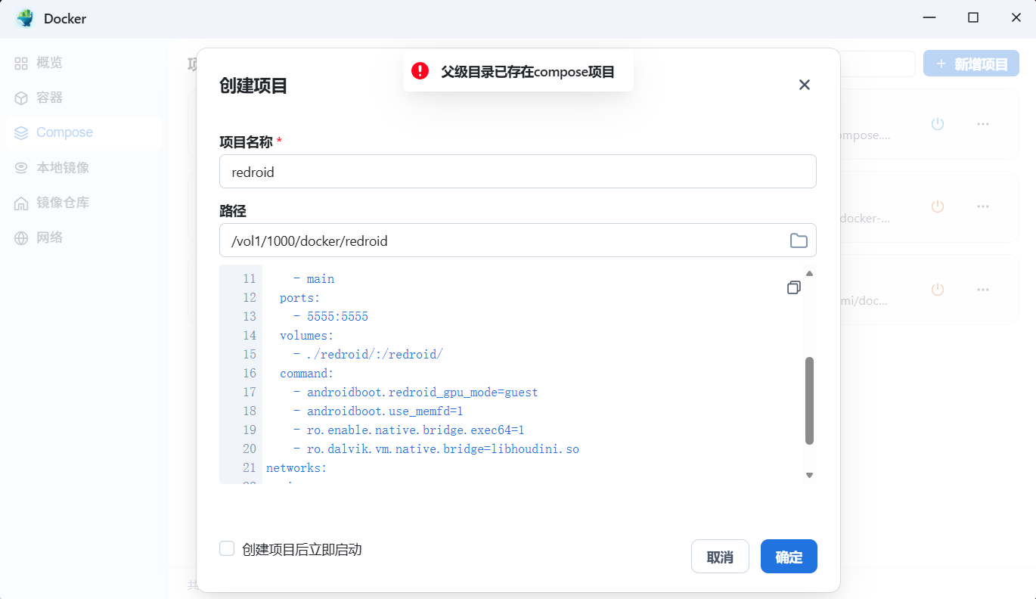Click the "volumes:" line in editor
Viewport: 1036px width, 599px height.
306,336
